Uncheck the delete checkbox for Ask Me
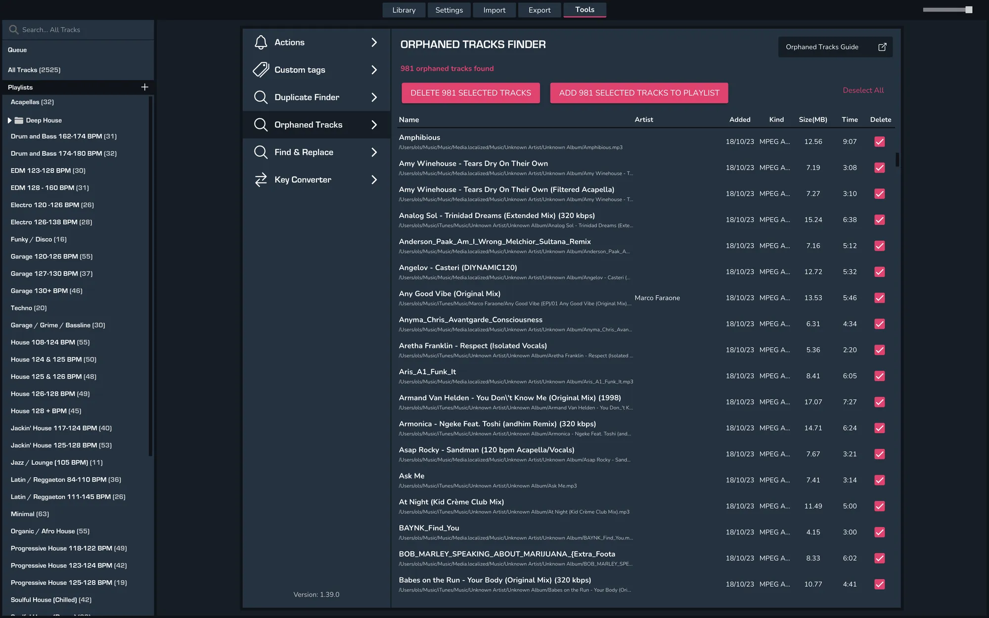The height and width of the screenshot is (618, 989). 879,480
